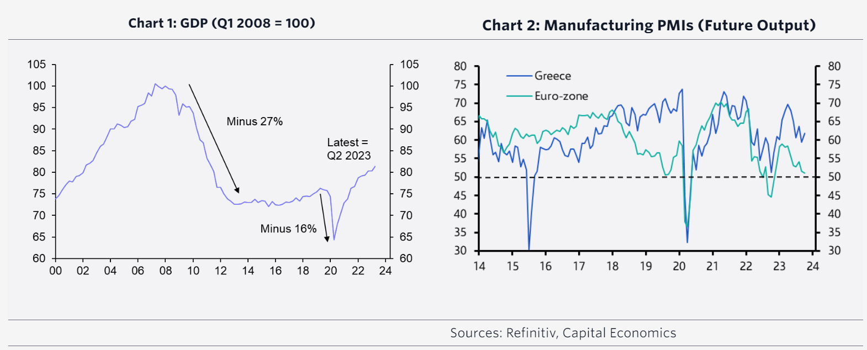This screenshot has height=350, width=867.
Task: Click the "15" x-axis label on PMI chart
Action: [x=512, y=266]
